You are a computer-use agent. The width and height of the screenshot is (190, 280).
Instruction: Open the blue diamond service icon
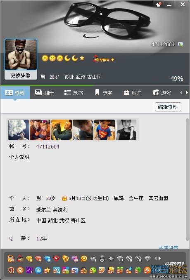[x=47, y=259]
